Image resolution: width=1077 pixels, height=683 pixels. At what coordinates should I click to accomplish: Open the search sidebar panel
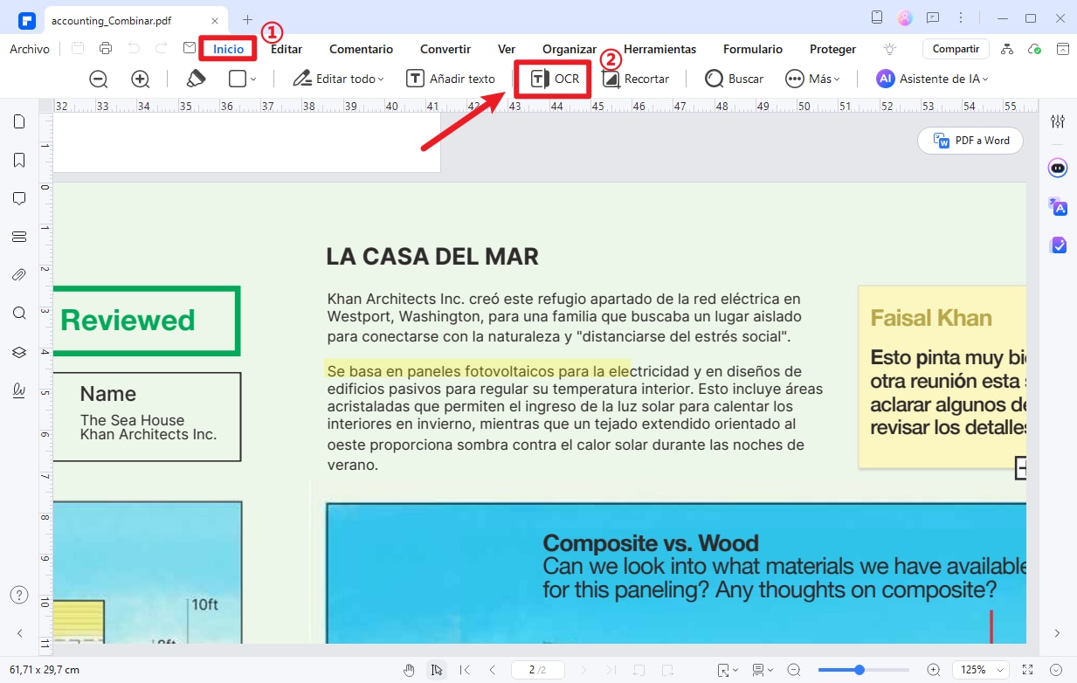[x=18, y=314]
